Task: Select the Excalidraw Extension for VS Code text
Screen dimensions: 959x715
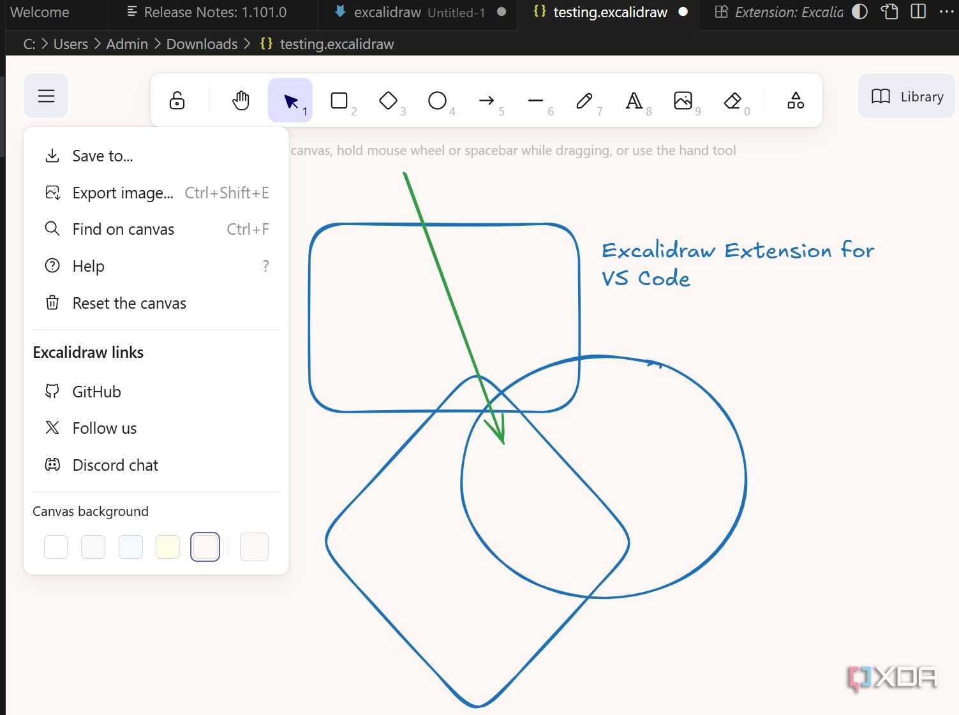Action: coord(737,264)
